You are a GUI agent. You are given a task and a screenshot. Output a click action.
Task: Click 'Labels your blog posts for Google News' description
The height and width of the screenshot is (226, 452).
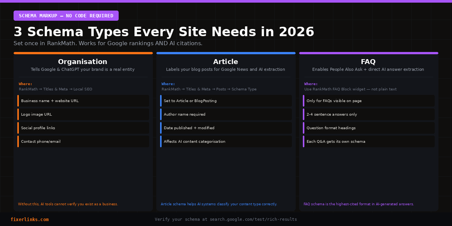tap(226, 70)
